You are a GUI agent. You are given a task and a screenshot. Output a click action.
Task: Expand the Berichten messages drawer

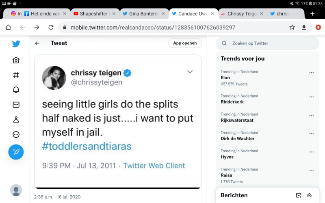(309, 195)
